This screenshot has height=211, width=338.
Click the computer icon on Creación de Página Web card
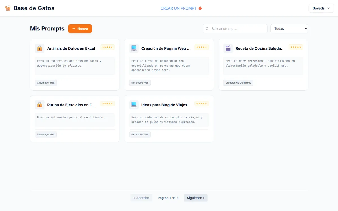pyautogui.click(x=134, y=48)
